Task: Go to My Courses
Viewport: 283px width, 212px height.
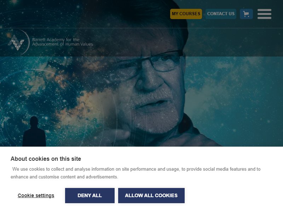Action: [186, 14]
